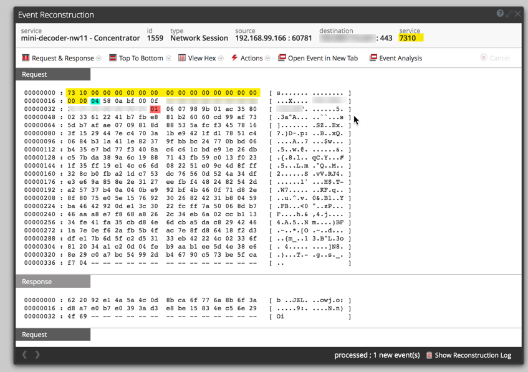528x372 pixels.
Task: Select the first Request section header
Action: pos(35,74)
